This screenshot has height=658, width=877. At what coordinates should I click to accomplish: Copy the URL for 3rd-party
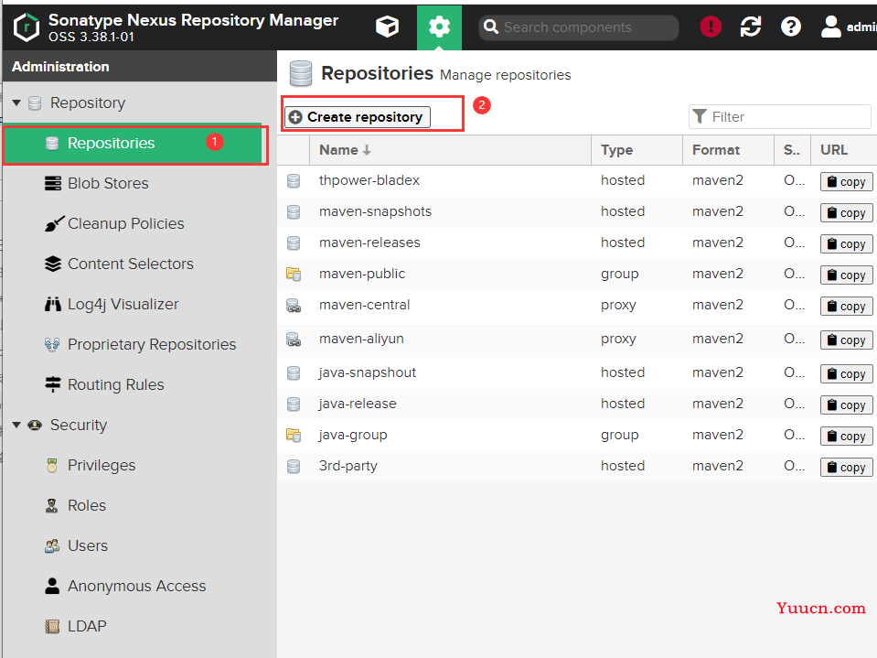pyautogui.click(x=846, y=468)
